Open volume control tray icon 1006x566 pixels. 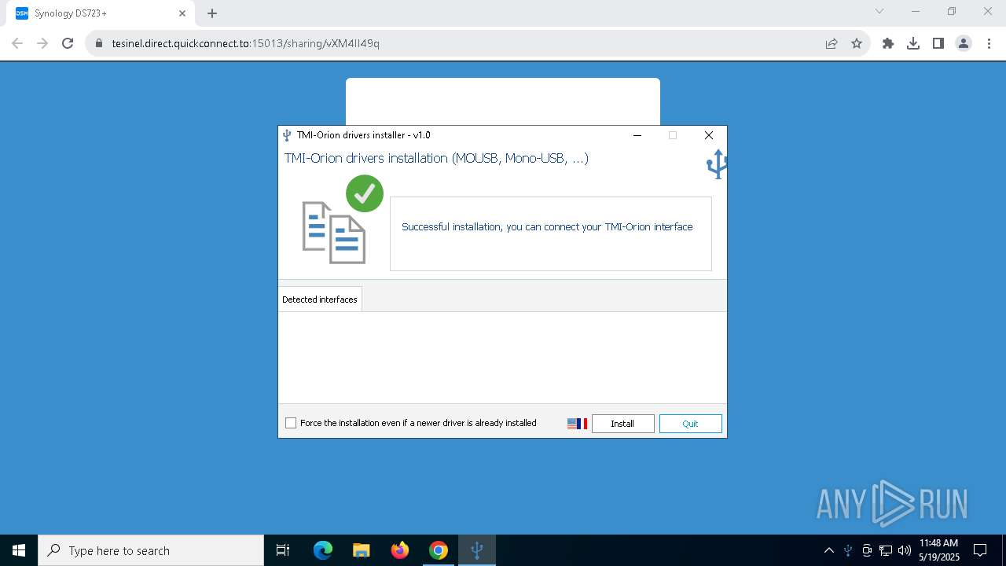tap(905, 550)
